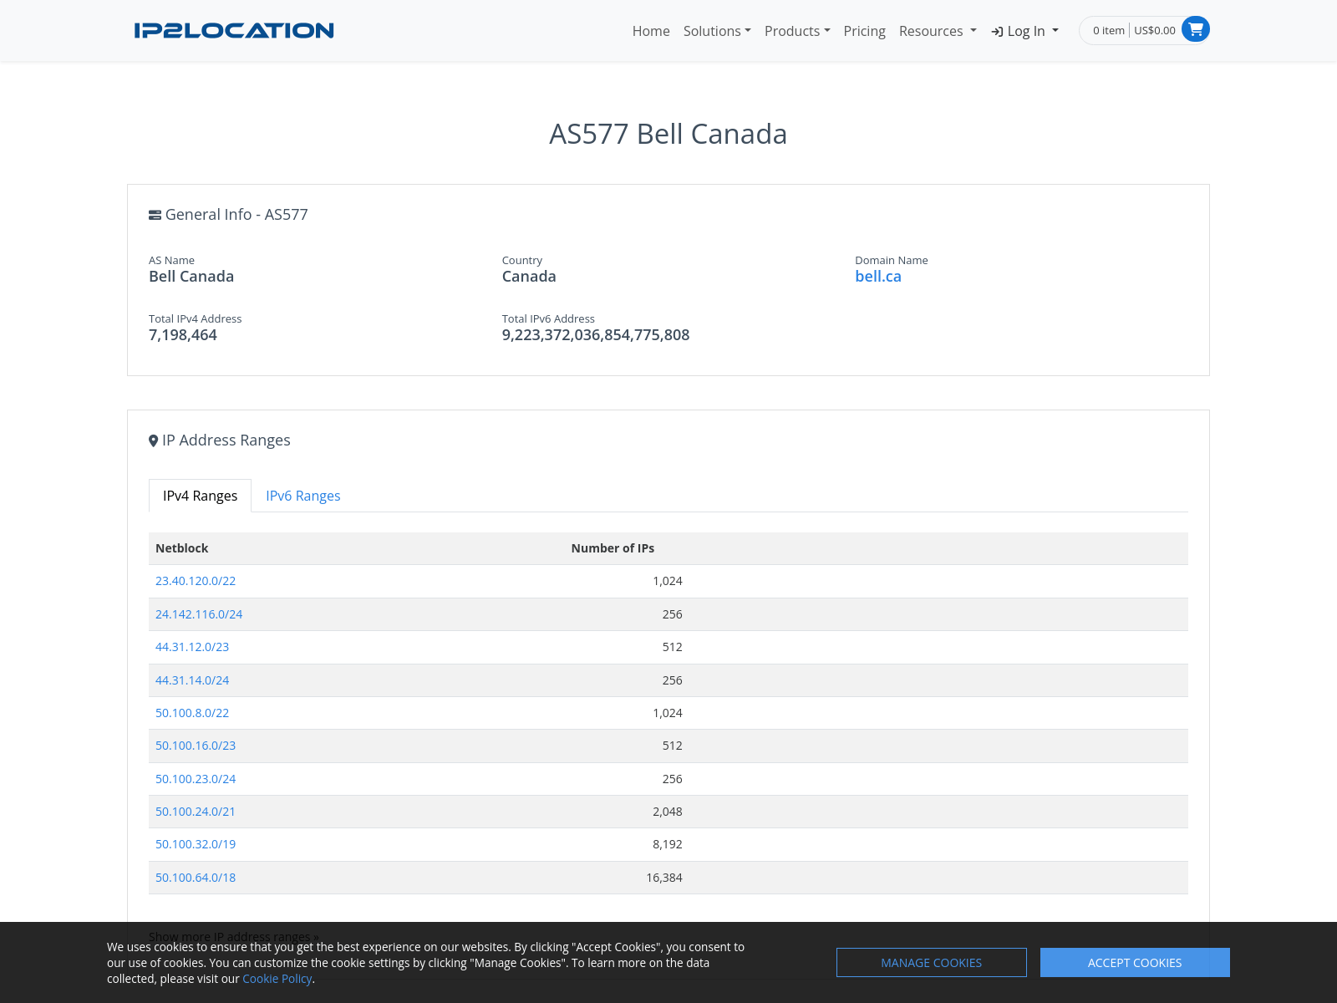1337x1003 pixels.
Task: Open the Cookie Policy link
Action: point(277,979)
